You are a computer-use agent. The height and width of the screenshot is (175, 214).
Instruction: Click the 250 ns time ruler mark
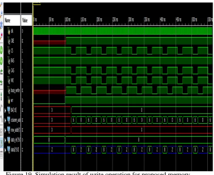coord(115,20)
